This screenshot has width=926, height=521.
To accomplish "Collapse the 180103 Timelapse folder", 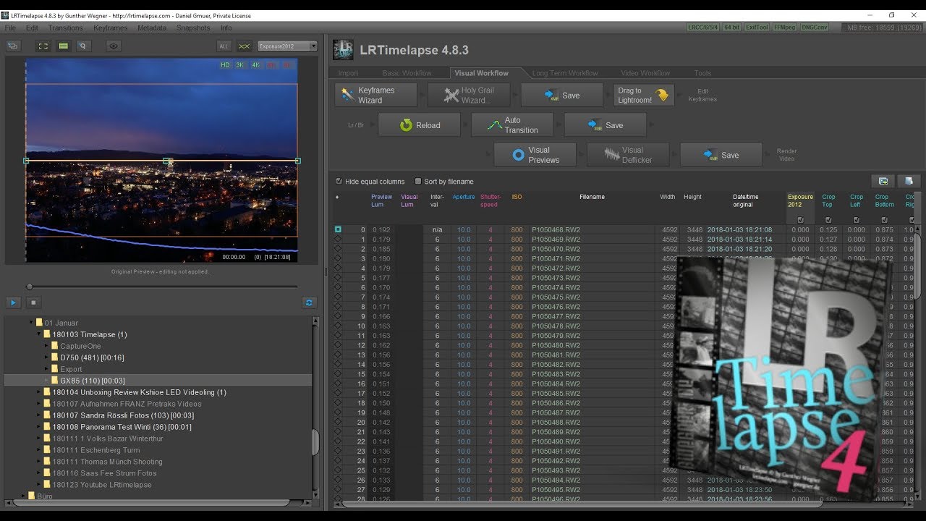I will (x=39, y=334).
